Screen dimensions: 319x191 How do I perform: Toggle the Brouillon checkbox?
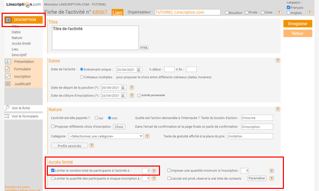(226, 13)
